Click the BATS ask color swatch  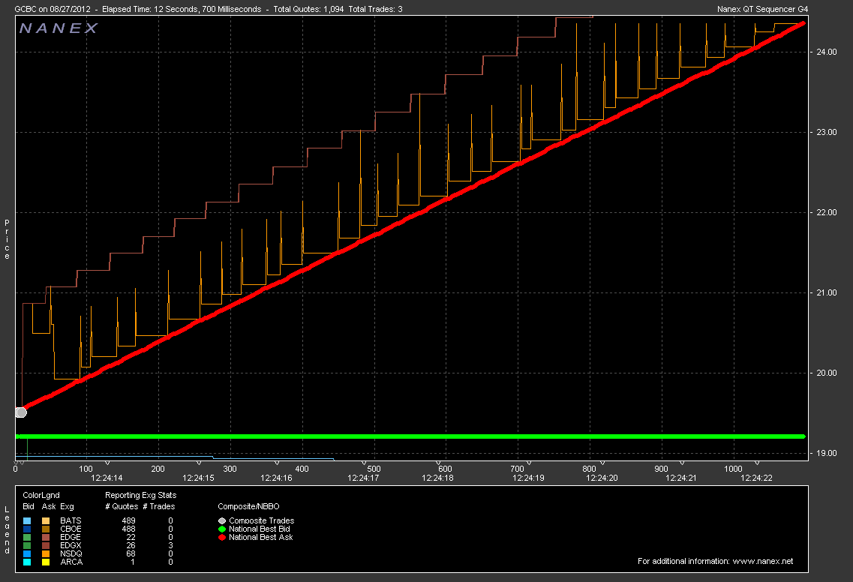point(46,521)
